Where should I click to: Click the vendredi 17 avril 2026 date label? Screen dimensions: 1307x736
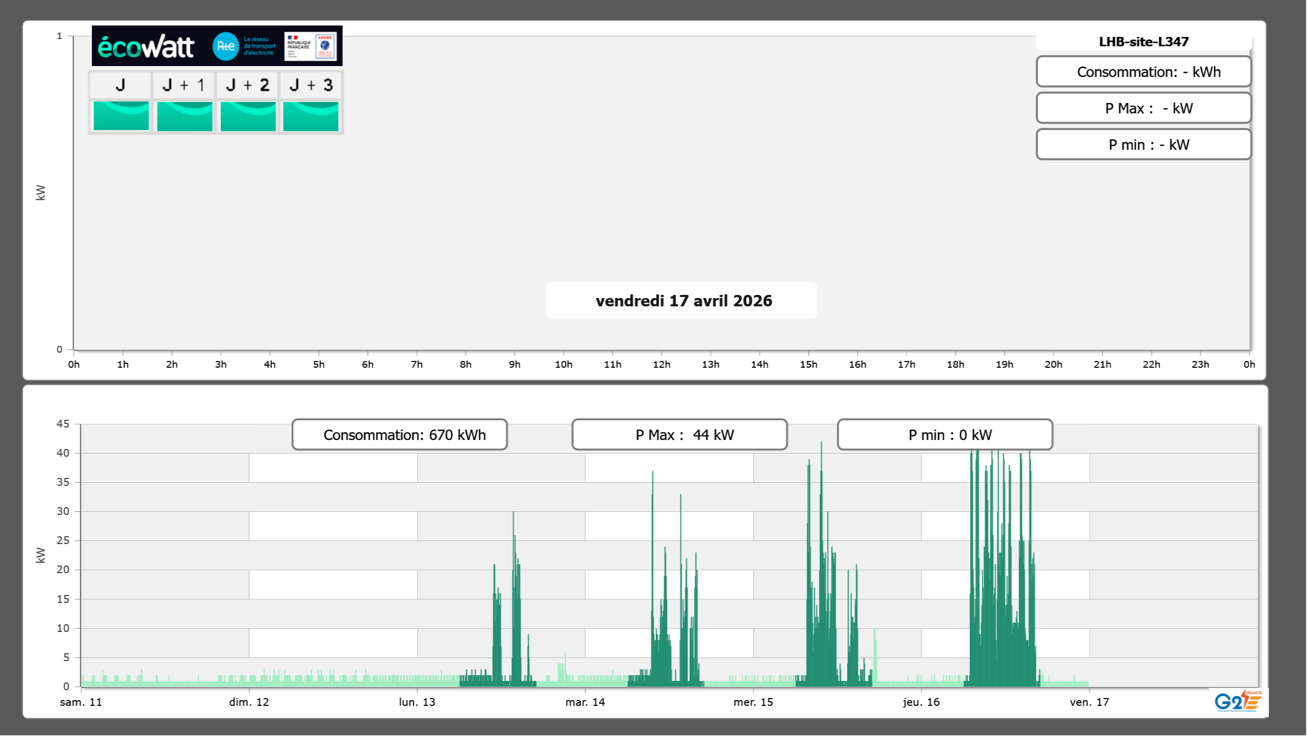683,301
